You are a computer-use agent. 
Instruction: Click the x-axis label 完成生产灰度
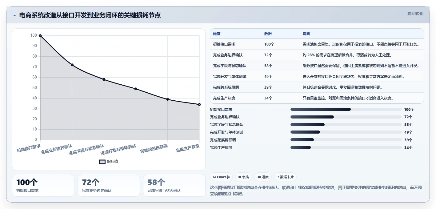click(x=188, y=148)
